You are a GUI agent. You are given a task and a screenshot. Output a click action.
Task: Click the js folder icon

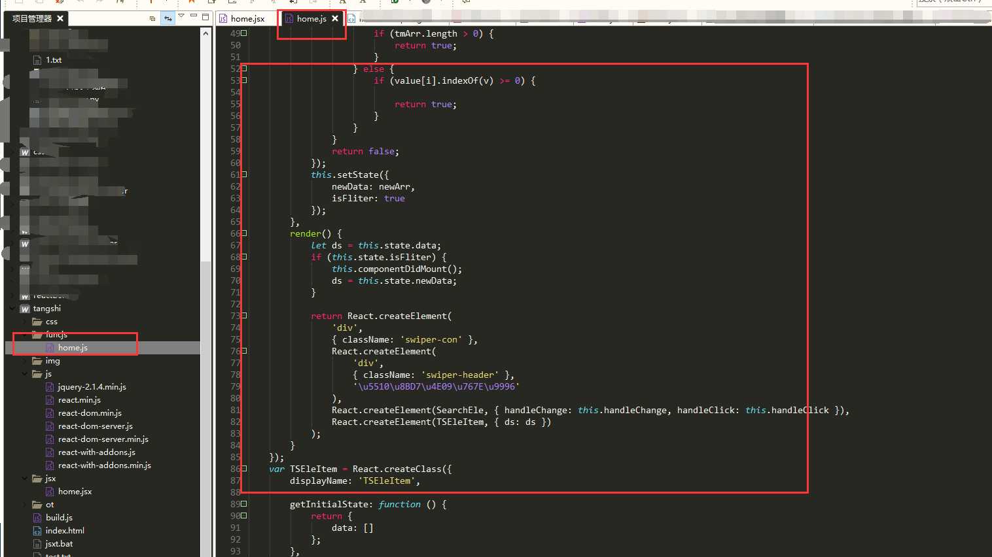37,374
